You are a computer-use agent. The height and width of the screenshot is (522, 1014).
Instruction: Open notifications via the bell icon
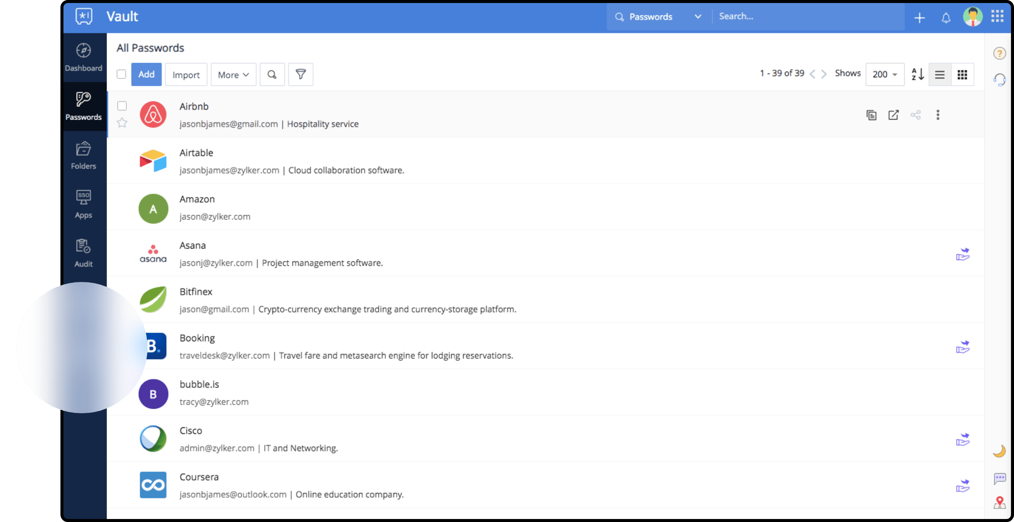tap(946, 17)
